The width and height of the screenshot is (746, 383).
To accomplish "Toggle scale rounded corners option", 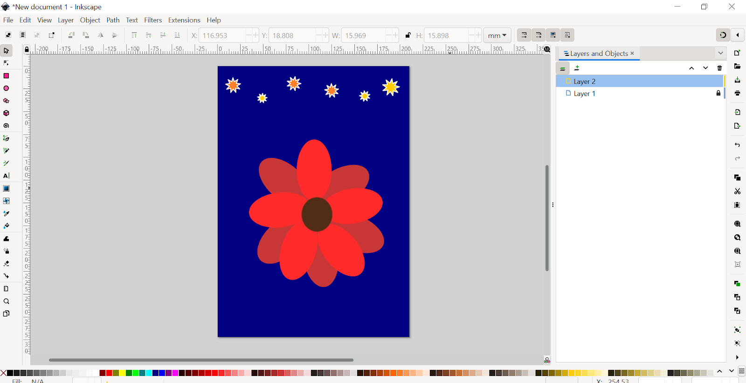I will click(x=539, y=35).
